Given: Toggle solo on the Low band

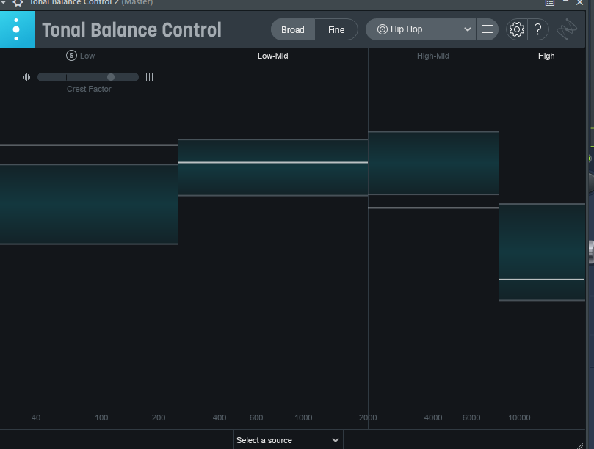Looking at the screenshot, I should [x=71, y=56].
